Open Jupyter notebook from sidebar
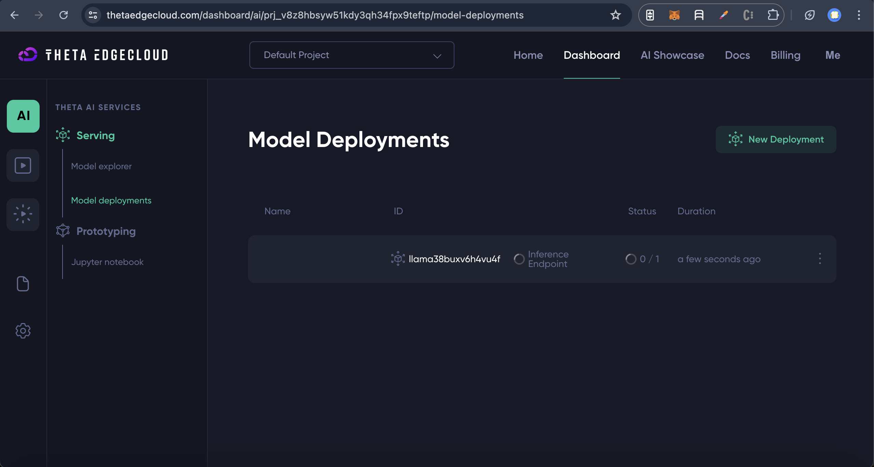The width and height of the screenshot is (874, 467). pyautogui.click(x=107, y=262)
